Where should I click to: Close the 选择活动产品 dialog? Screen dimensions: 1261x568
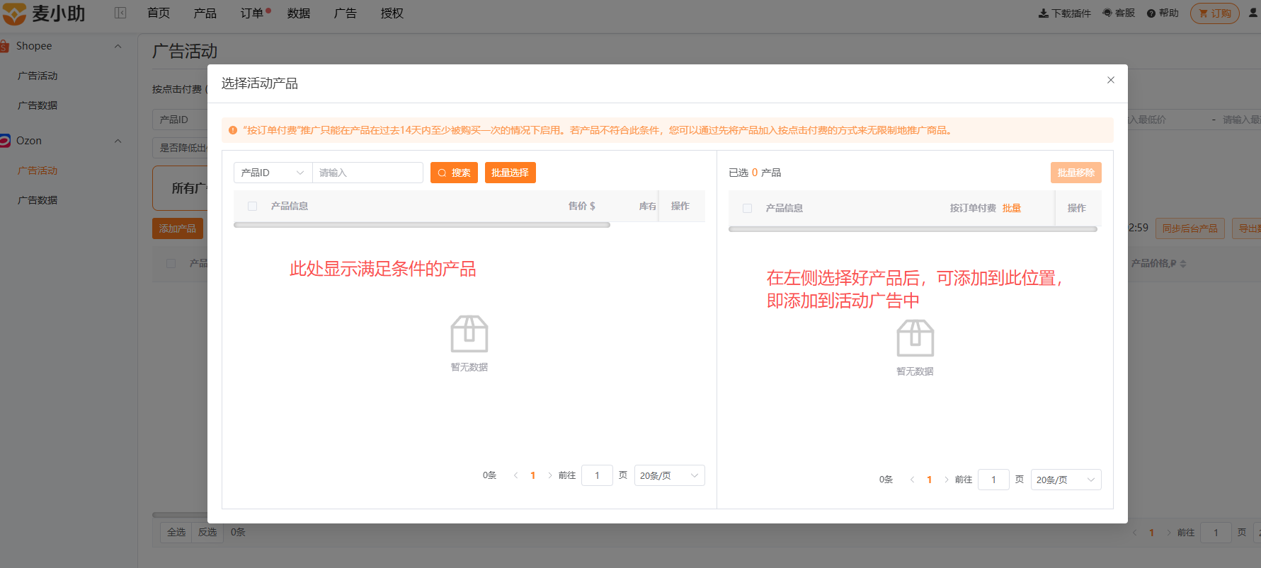tap(1111, 80)
